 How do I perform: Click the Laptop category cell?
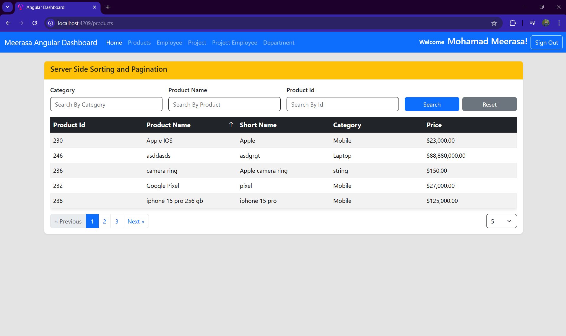pyautogui.click(x=342, y=156)
